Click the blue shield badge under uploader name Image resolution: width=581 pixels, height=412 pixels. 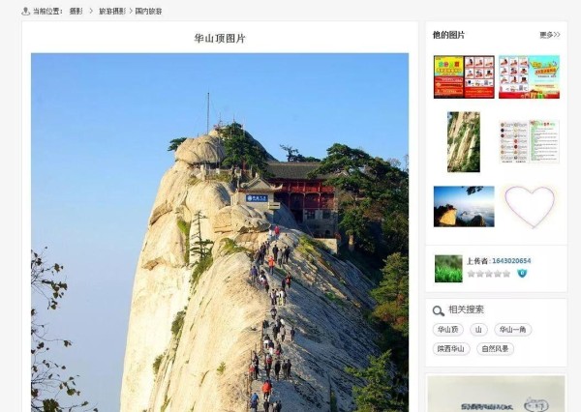point(522,274)
